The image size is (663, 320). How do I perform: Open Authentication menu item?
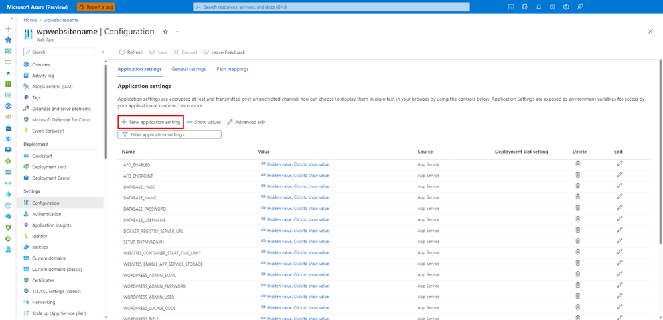(x=46, y=214)
